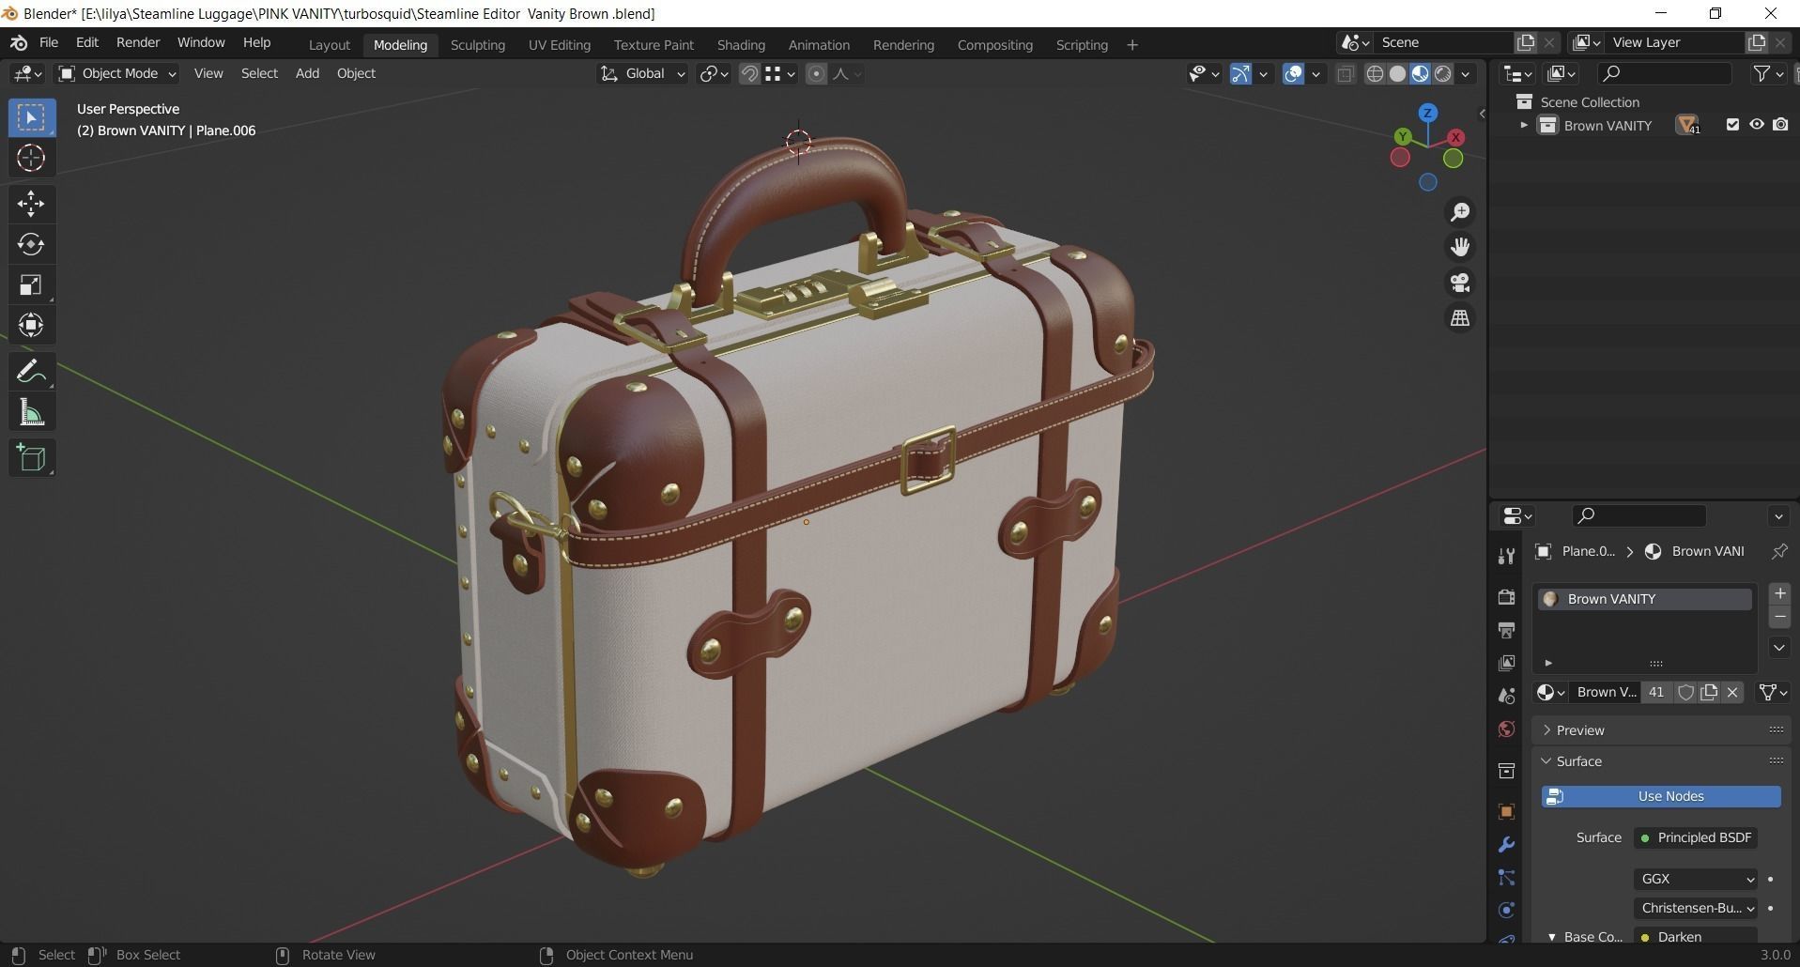1800x967 pixels.
Task: Open the Render properties tab
Action: (x=1506, y=597)
